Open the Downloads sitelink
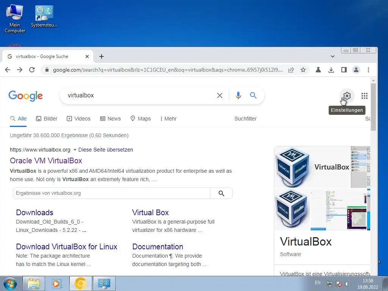 coord(34,213)
